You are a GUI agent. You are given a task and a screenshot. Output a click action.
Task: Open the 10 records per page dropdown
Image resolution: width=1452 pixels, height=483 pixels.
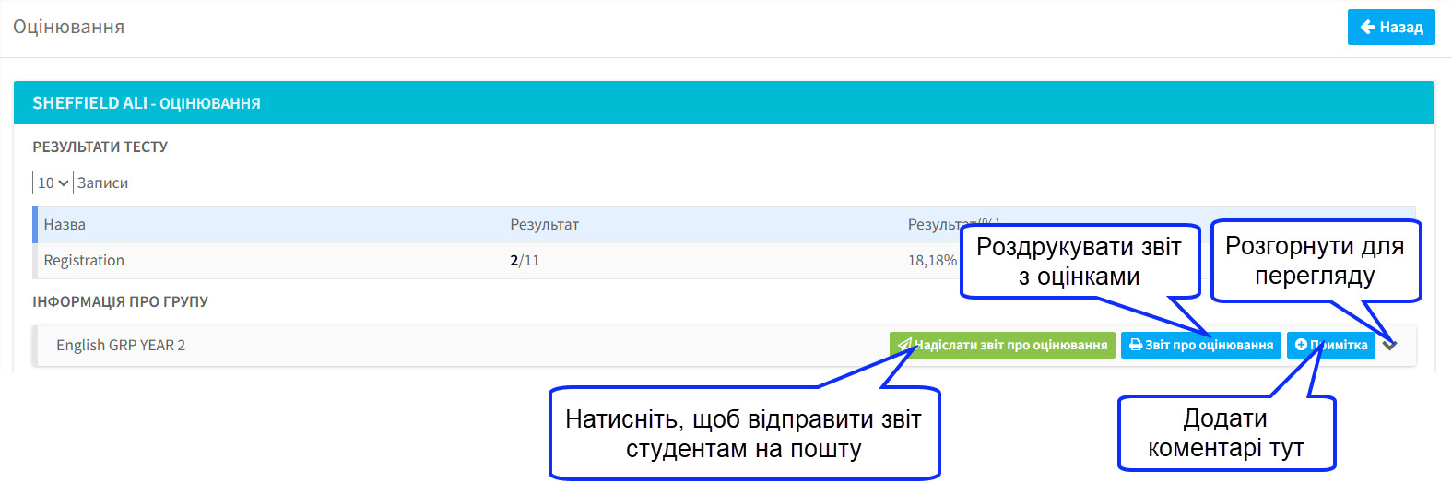[x=53, y=183]
